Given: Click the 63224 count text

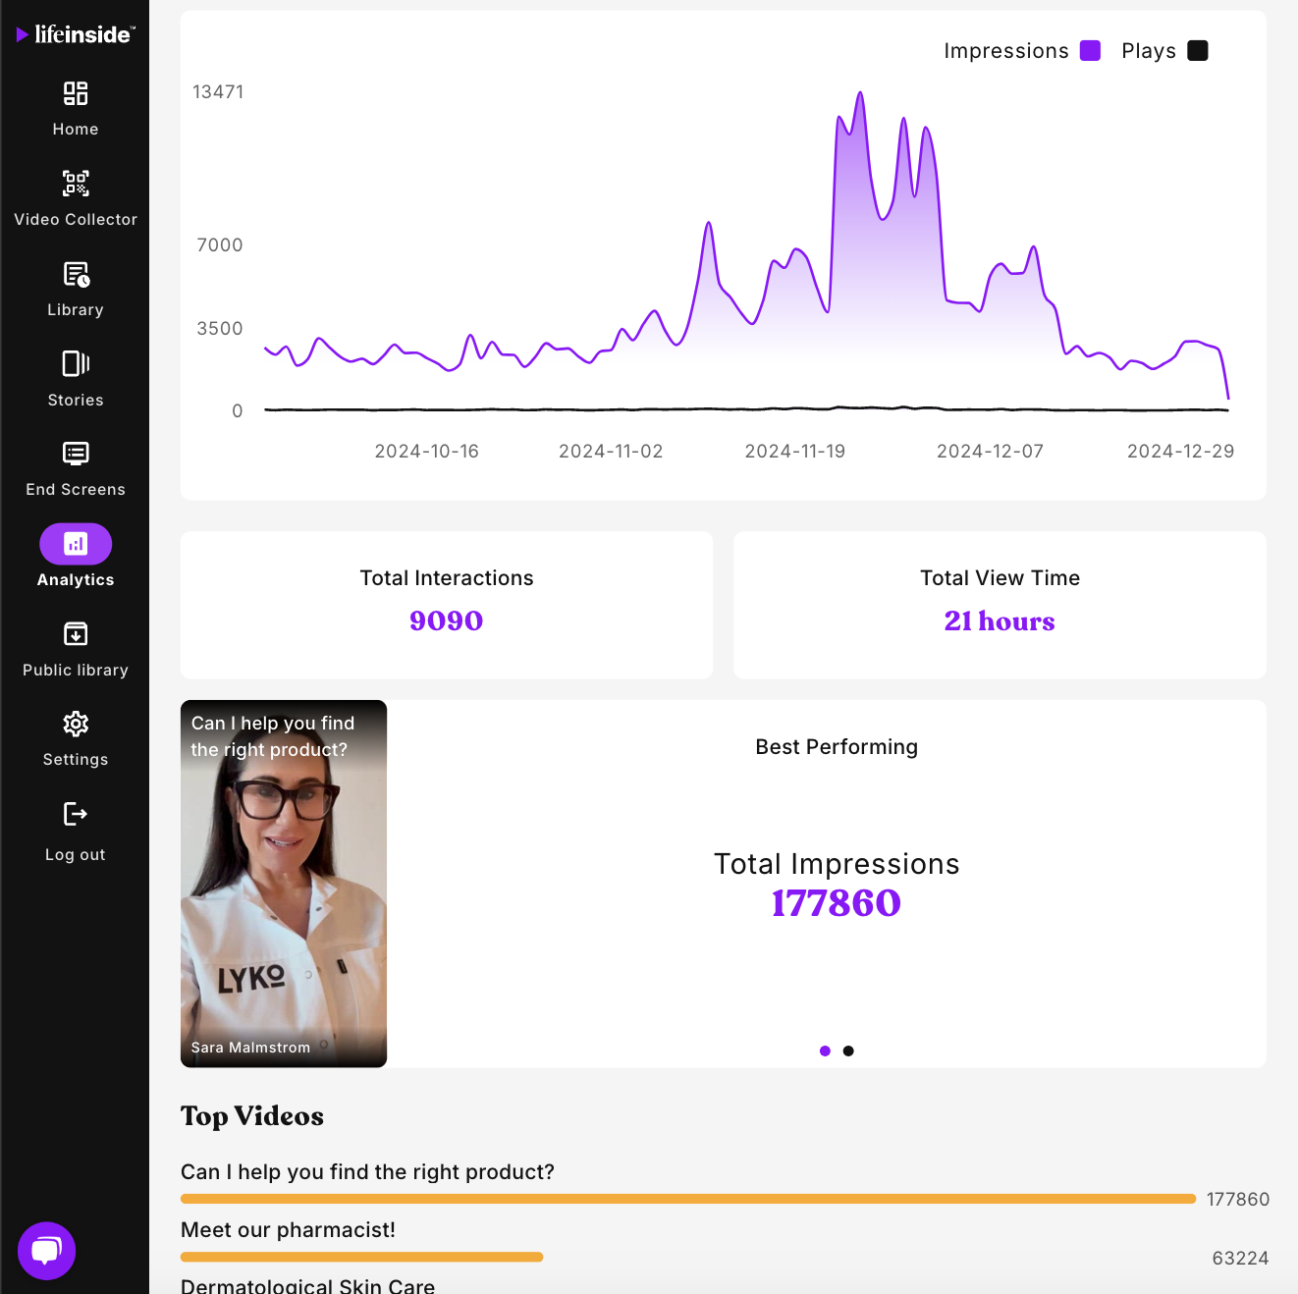Looking at the screenshot, I should tap(1240, 1259).
